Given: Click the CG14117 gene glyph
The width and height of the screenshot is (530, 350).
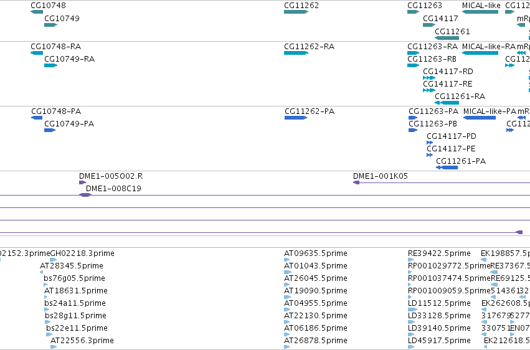Looking at the screenshot, I should pyautogui.click(x=429, y=25).
